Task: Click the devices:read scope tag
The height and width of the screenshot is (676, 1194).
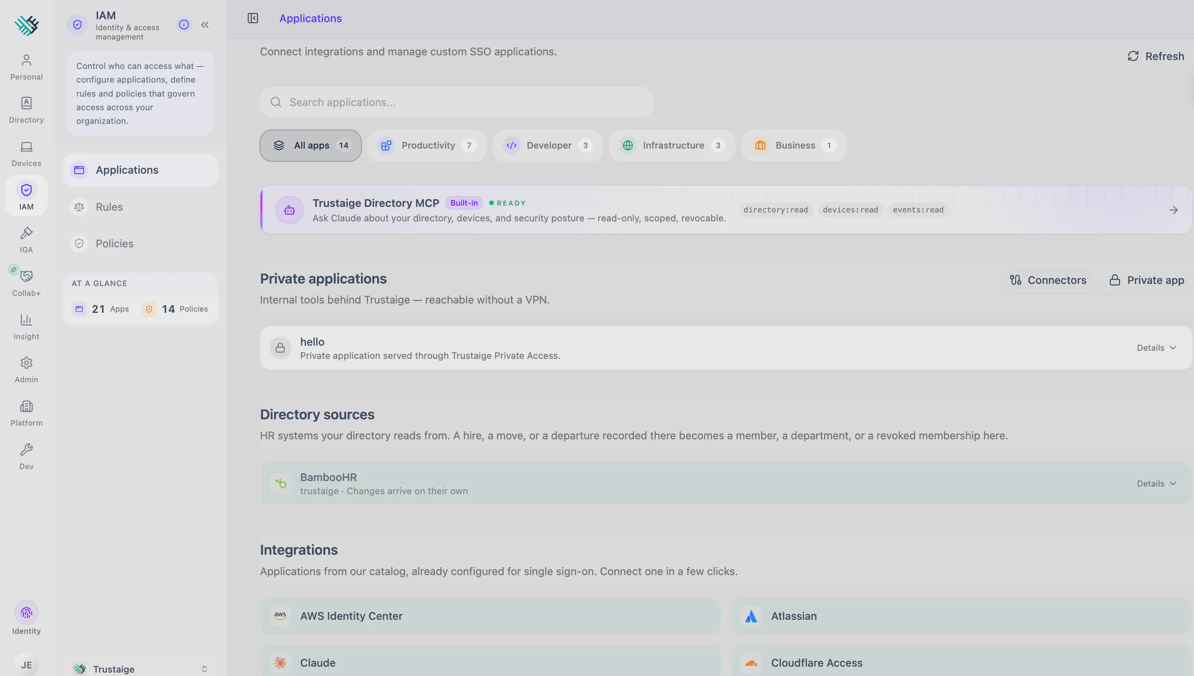Action: tap(851, 210)
